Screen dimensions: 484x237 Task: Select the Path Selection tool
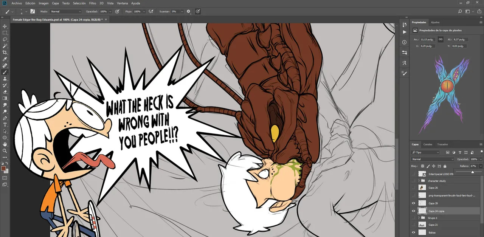point(5,131)
